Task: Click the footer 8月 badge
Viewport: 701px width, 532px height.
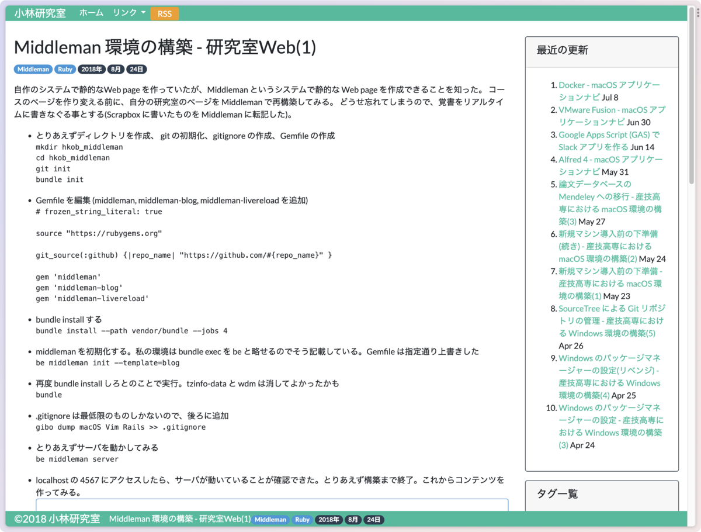Action: point(352,519)
